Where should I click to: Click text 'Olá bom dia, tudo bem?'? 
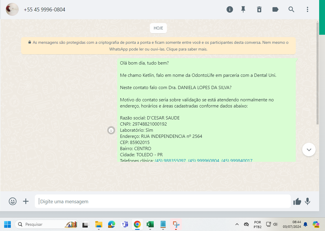144,63
